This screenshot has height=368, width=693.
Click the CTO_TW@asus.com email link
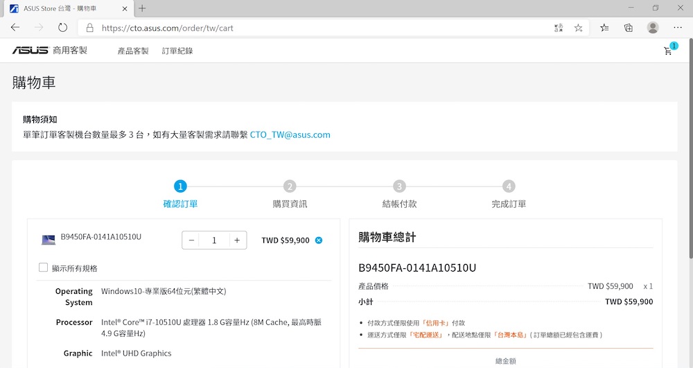(290, 134)
